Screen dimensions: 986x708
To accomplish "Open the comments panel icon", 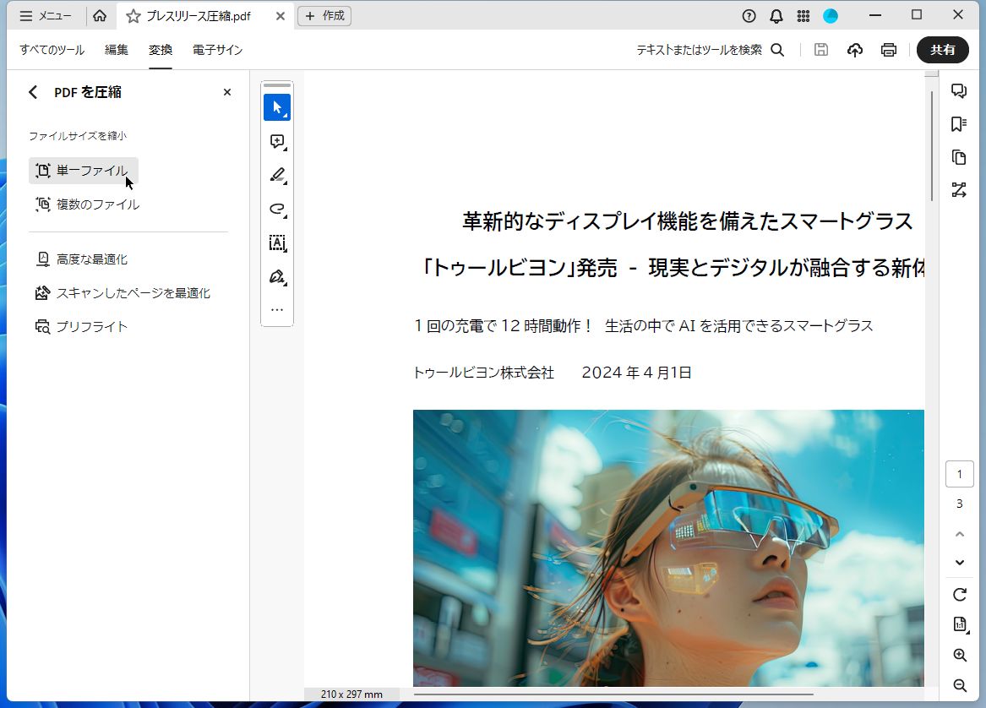I will point(959,90).
